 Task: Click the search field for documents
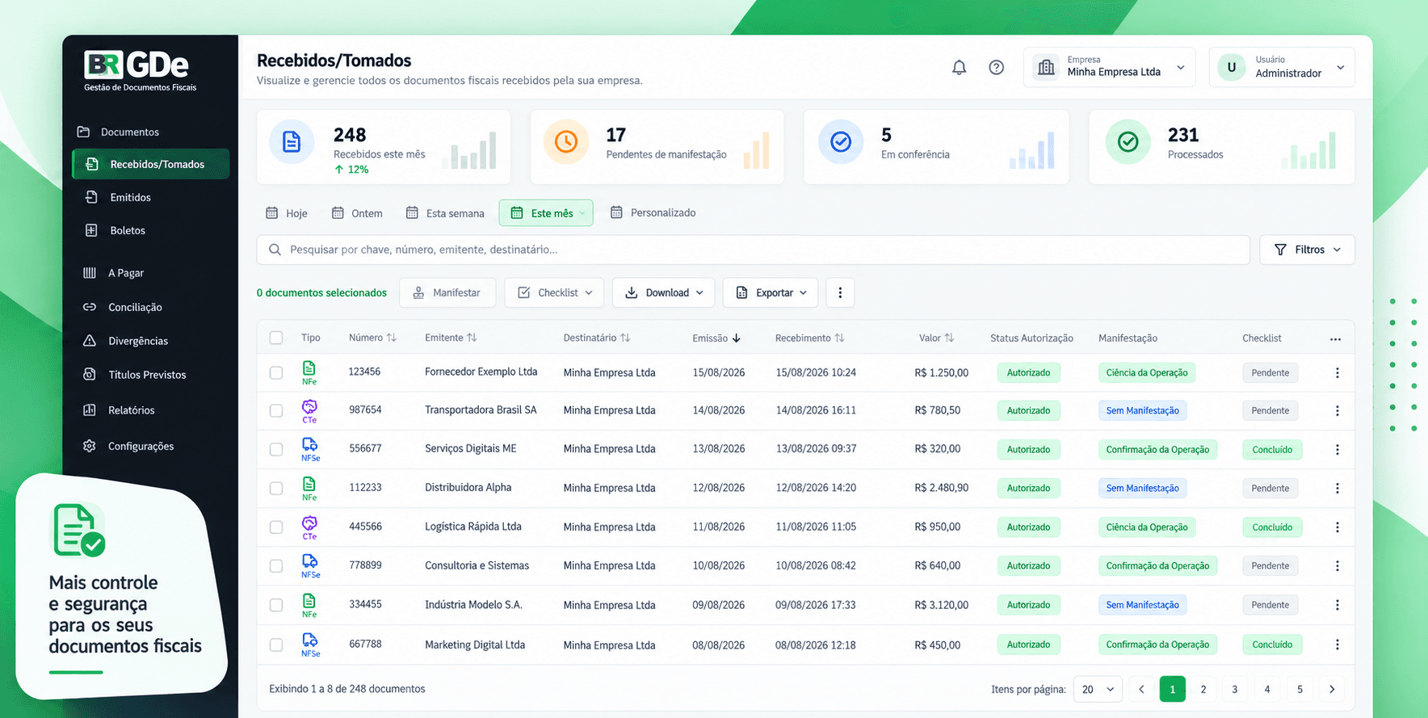(753, 250)
